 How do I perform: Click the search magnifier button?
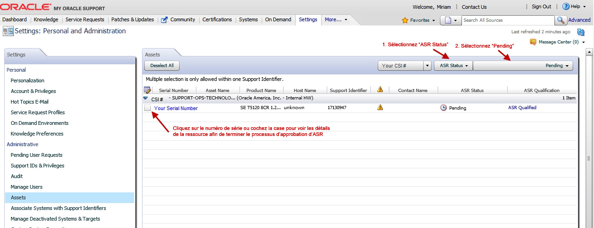(x=561, y=20)
